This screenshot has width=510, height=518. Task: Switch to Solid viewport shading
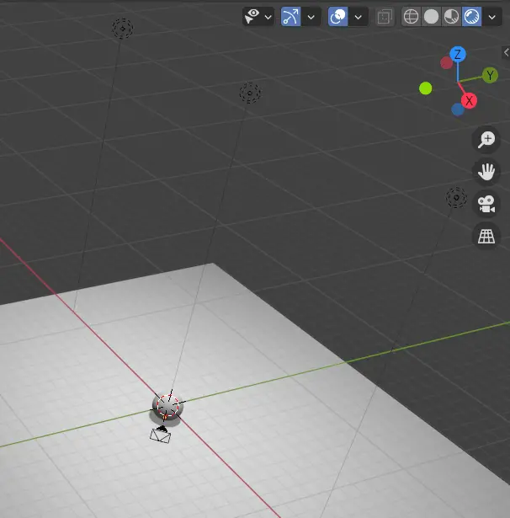(x=431, y=17)
